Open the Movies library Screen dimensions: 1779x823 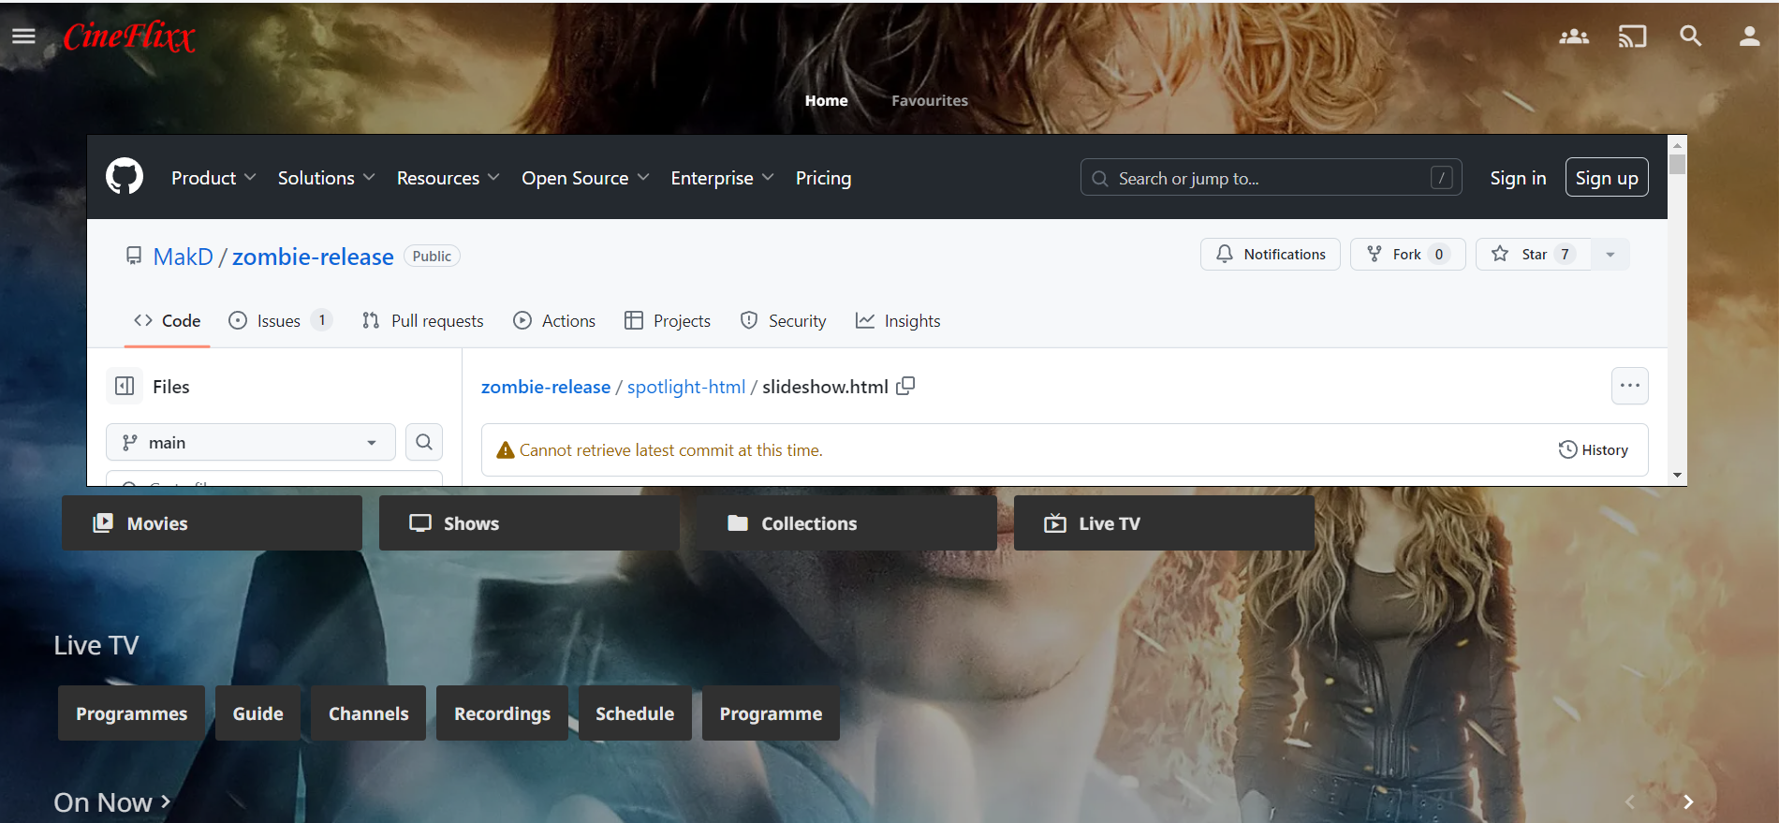212,523
